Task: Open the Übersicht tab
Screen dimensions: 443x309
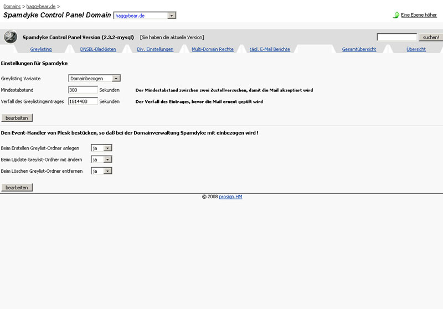Action: point(416,49)
